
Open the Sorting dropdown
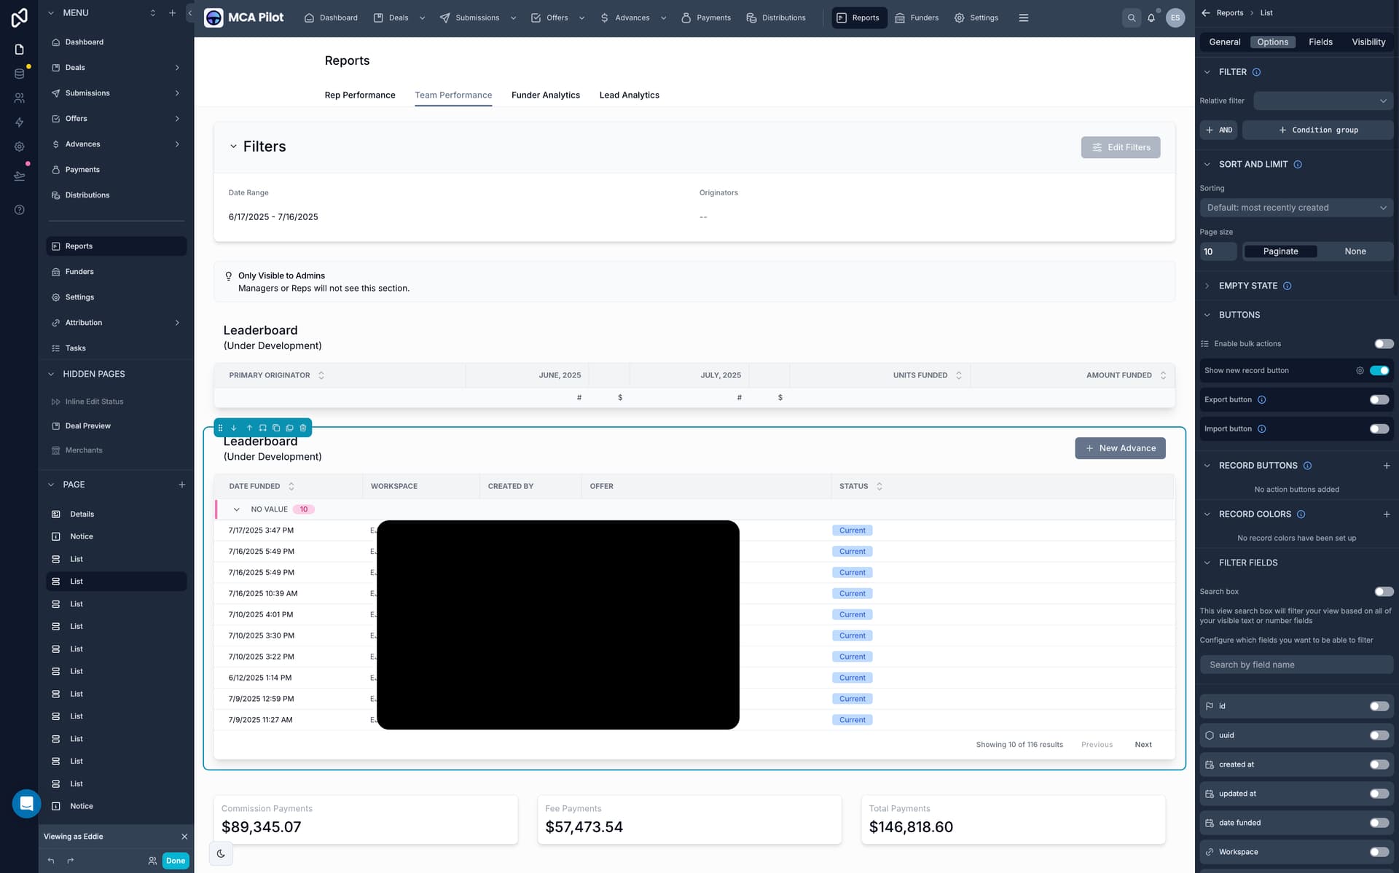click(1296, 208)
